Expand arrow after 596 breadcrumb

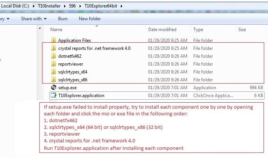click(80, 6)
